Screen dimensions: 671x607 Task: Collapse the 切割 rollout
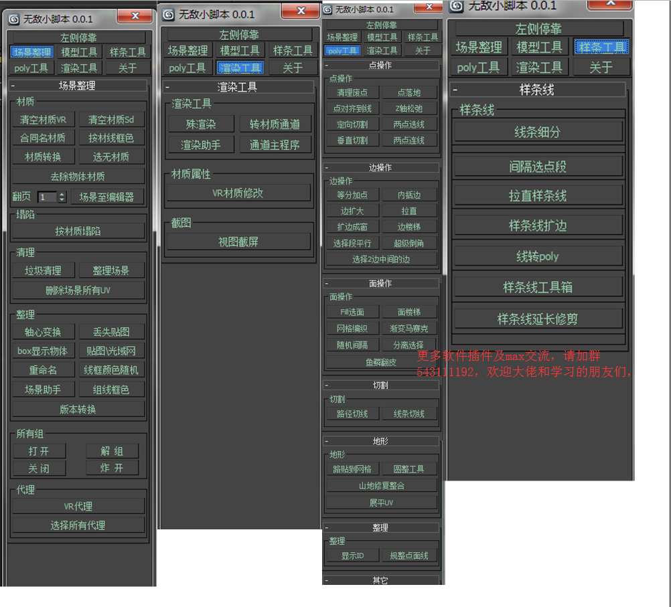point(381,385)
